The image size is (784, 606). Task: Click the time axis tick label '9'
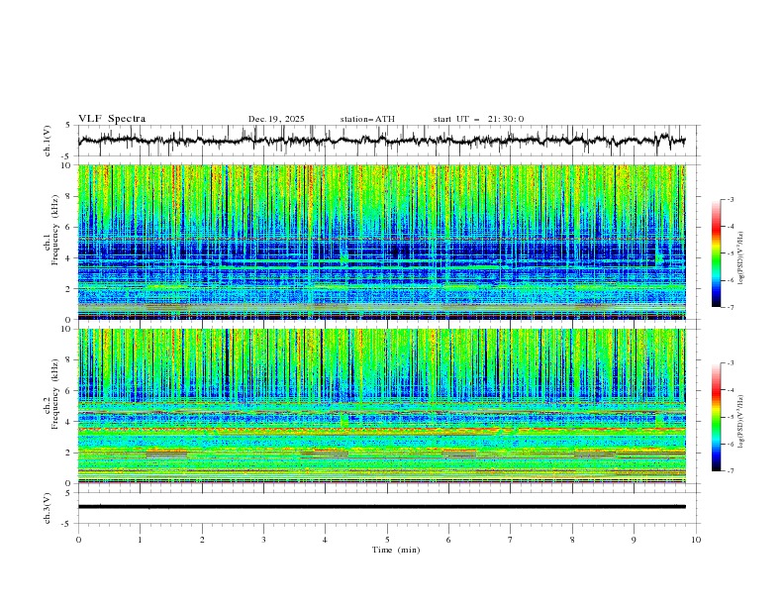[634, 540]
